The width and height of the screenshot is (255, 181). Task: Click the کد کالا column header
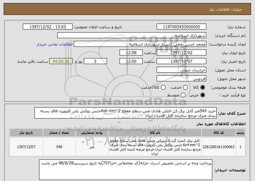coord(219,133)
